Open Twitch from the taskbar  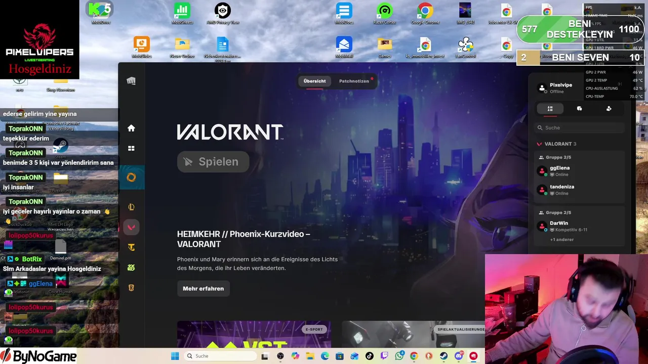pos(384,356)
